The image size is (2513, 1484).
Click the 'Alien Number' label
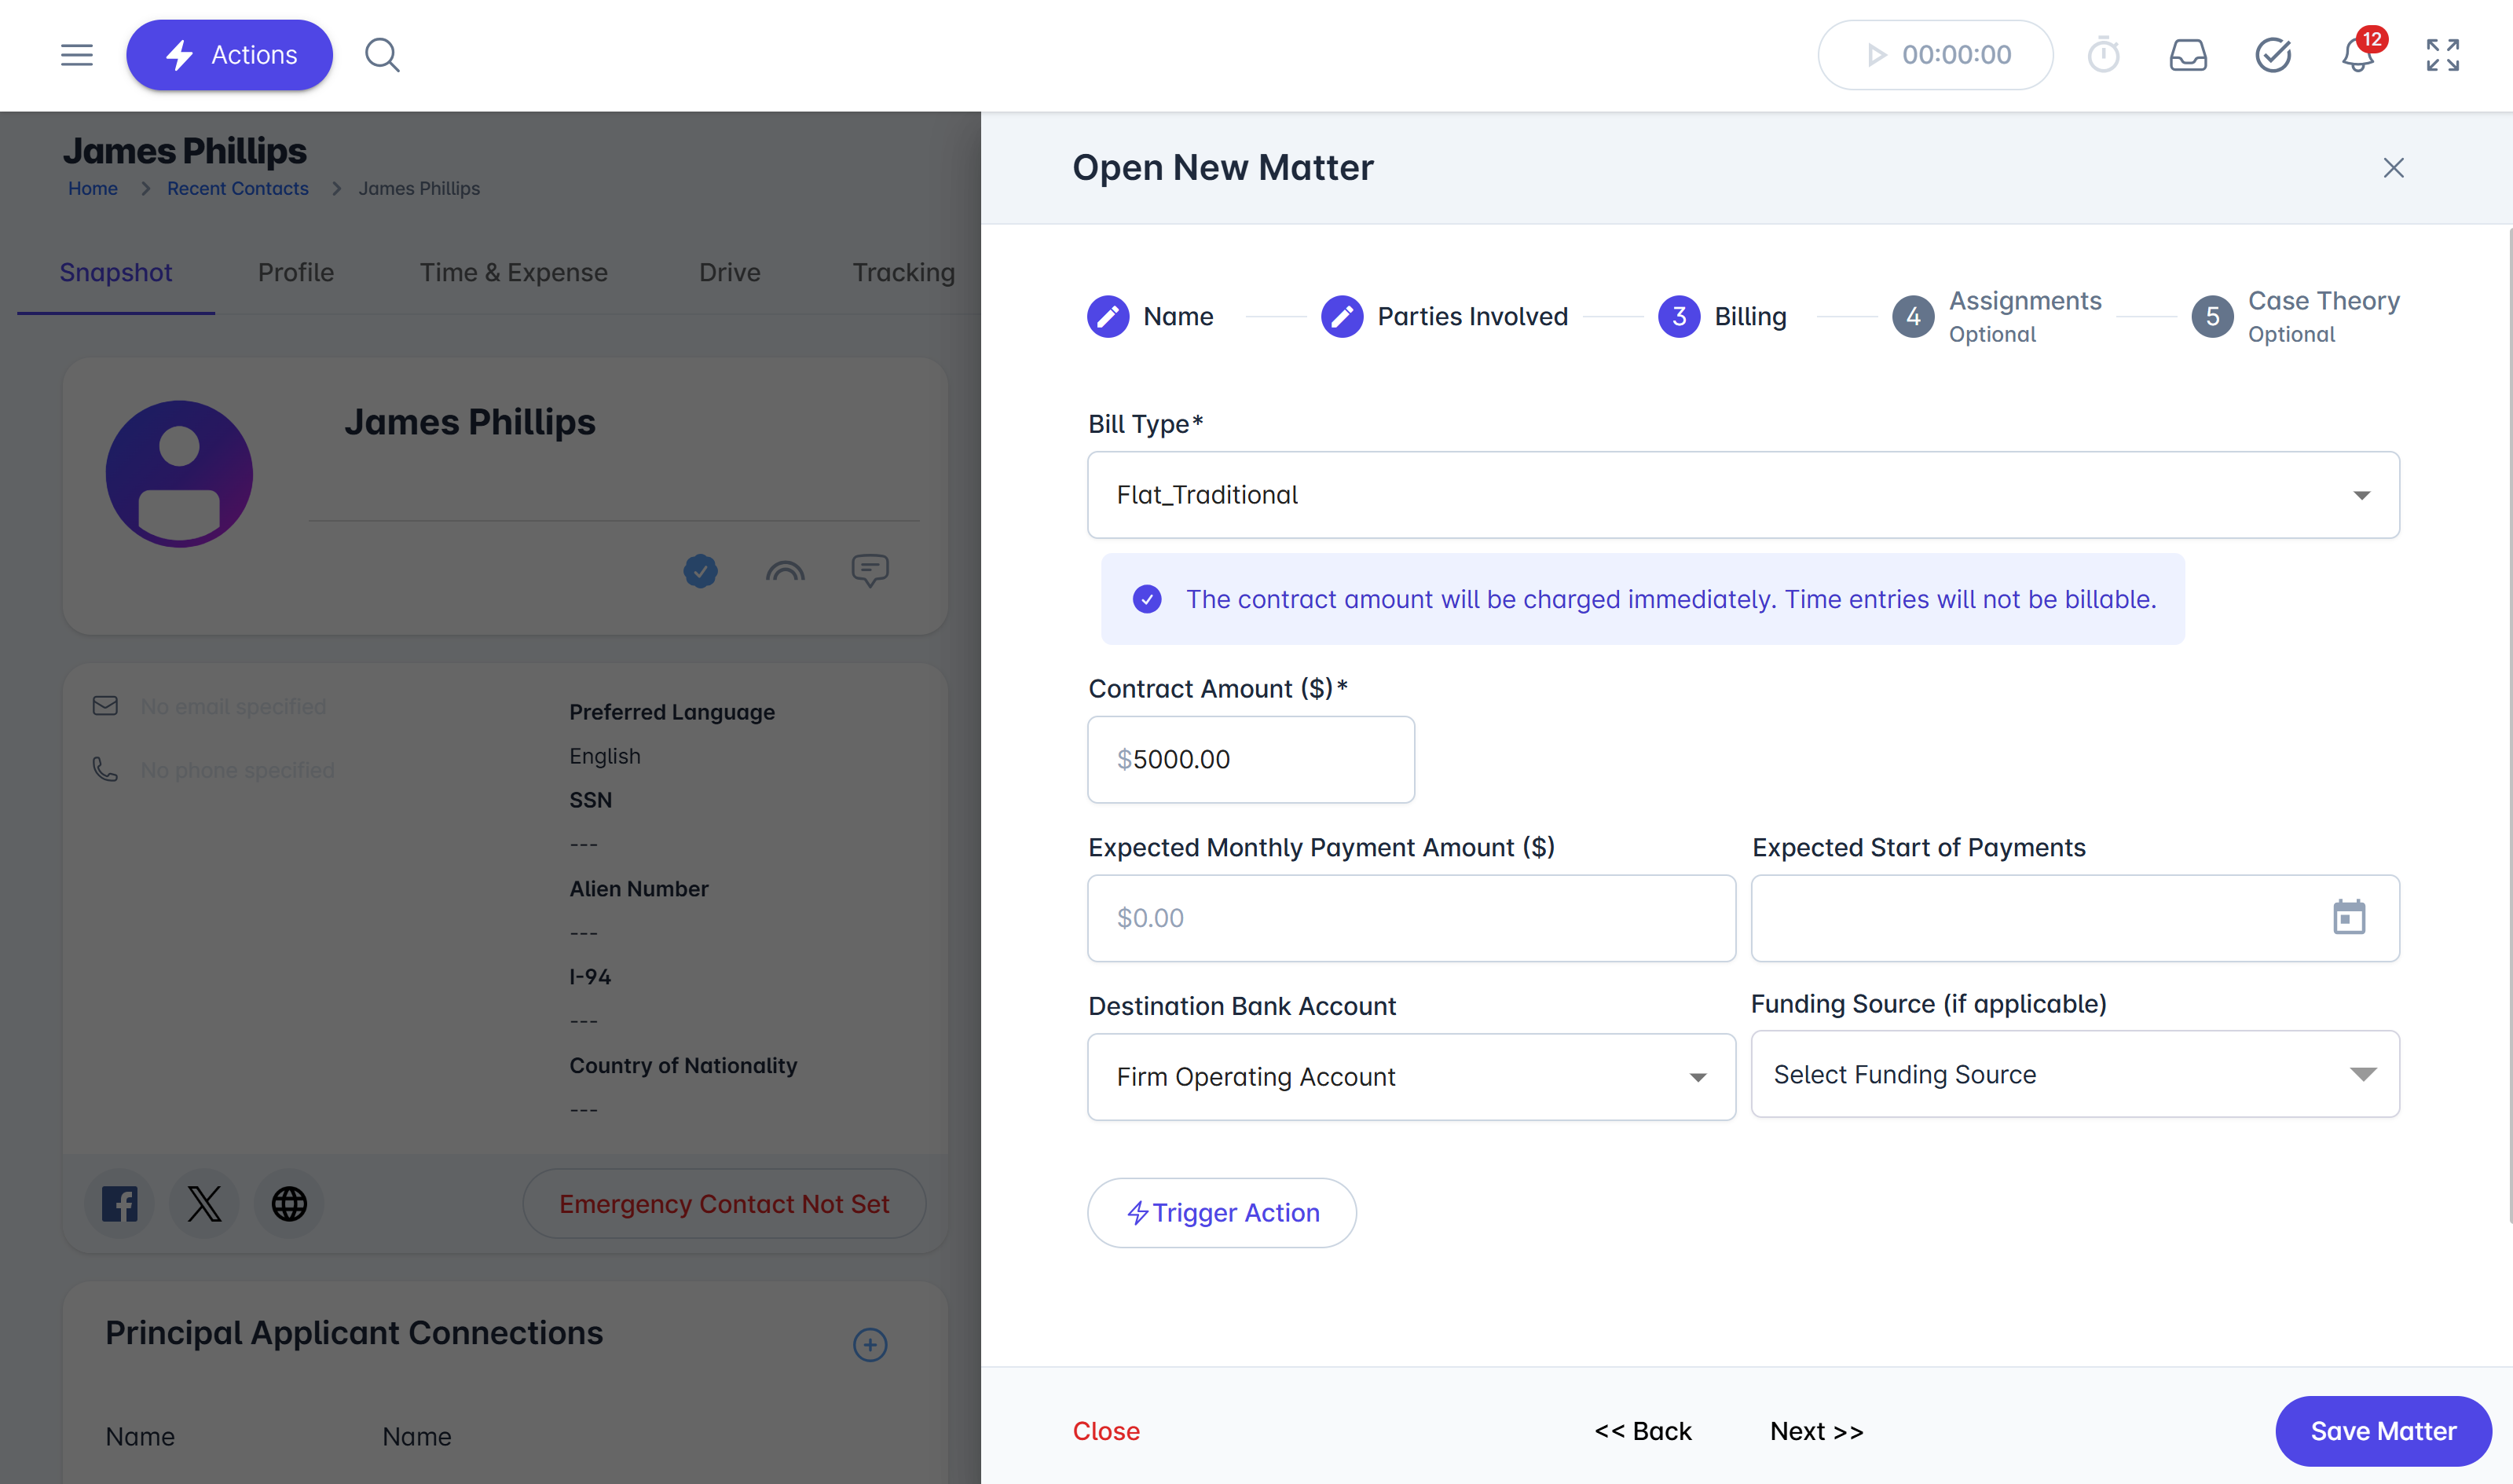639,889
